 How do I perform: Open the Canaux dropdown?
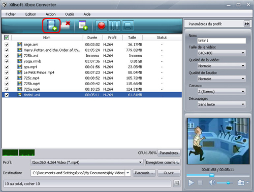221,92
